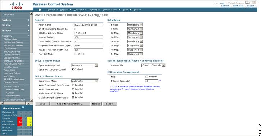The width and height of the screenshot is (262, 136).
Task: Click the Delete button
Action: pos(96,104)
